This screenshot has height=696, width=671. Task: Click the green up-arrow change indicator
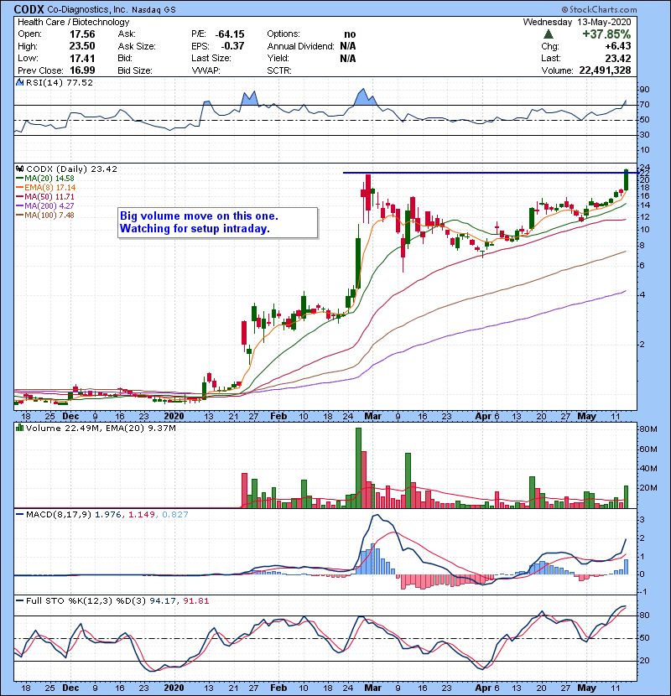[549, 34]
